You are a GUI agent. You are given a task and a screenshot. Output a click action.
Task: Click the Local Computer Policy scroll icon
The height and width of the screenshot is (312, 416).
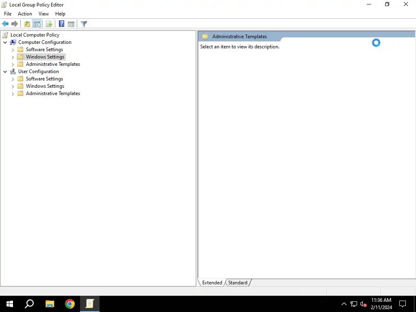point(5,35)
